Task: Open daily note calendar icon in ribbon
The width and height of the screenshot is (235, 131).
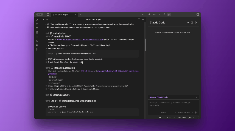Action: [x=37, y=32]
